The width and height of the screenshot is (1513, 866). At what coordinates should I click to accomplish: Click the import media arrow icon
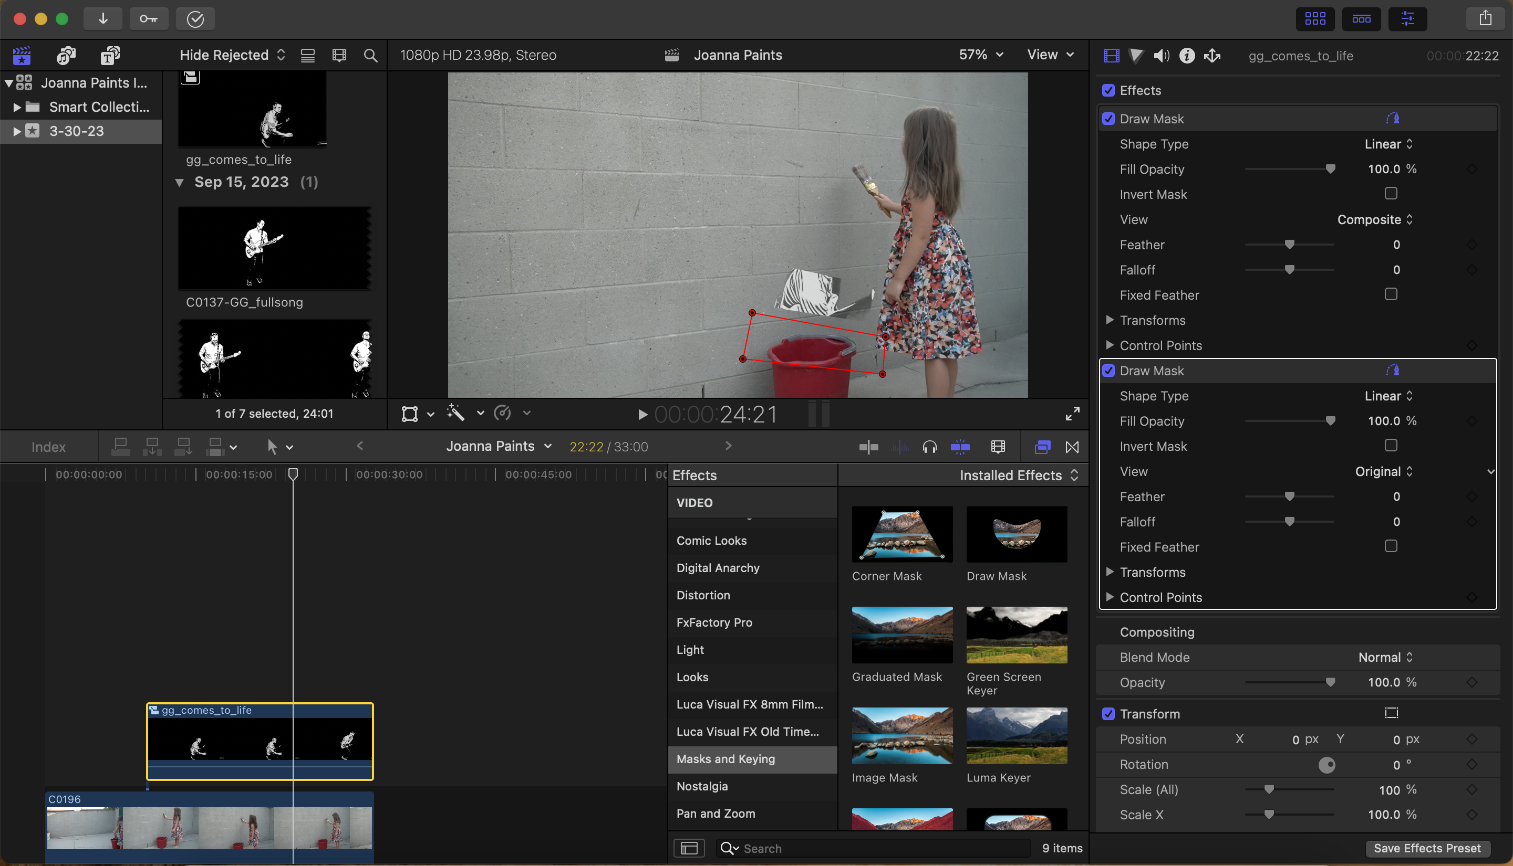(x=103, y=18)
